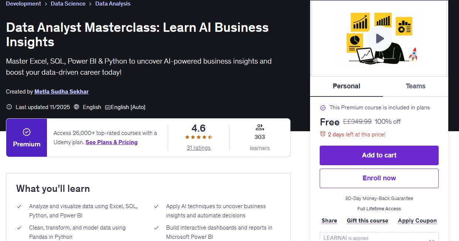The height and width of the screenshot is (241, 459).
Task: Click the last updated info icon
Action: click(9, 107)
